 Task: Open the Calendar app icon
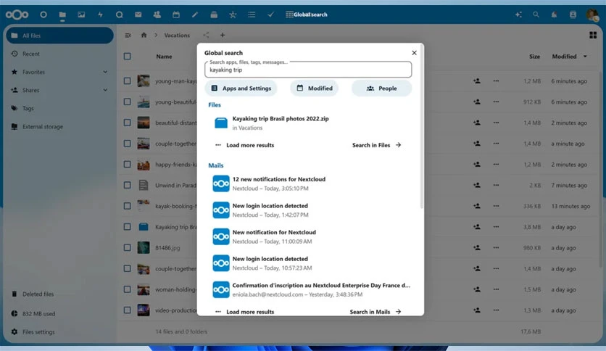coord(176,15)
